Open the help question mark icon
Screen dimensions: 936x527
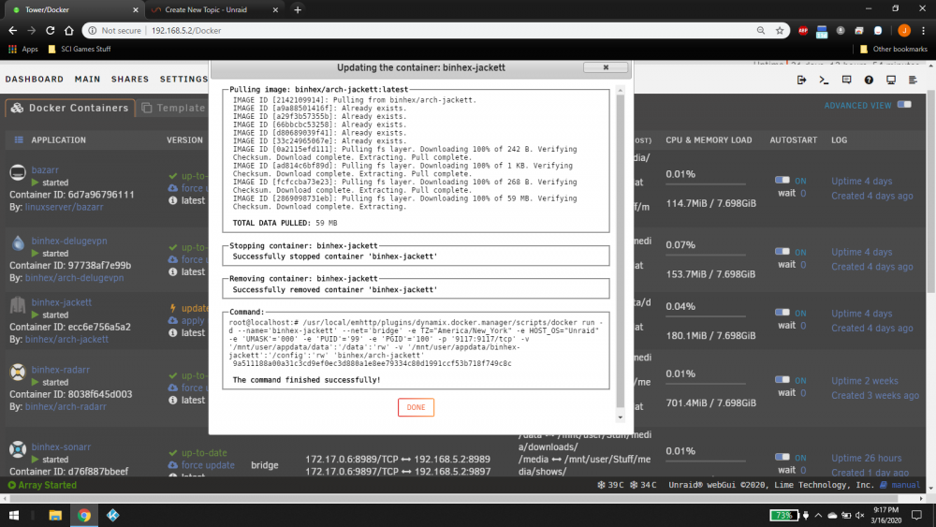point(869,80)
